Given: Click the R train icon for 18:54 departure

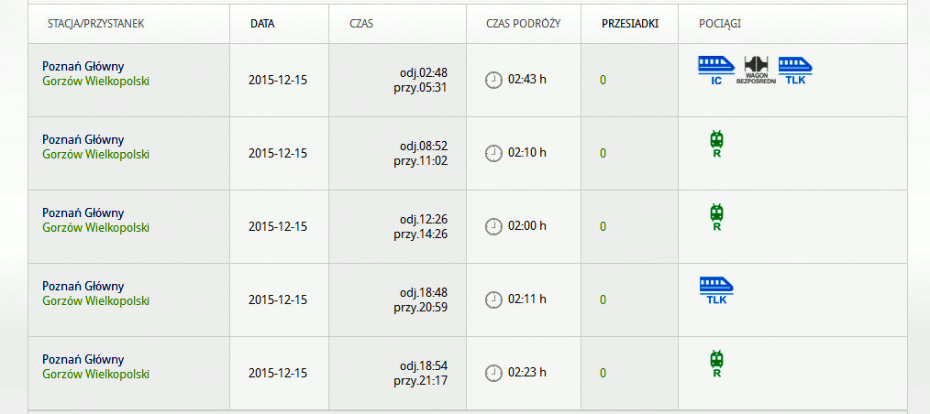Looking at the screenshot, I should pos(717,364).
